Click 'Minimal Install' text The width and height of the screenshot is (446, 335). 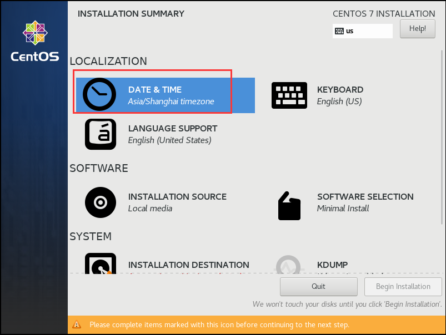click(x=343, y=209)
